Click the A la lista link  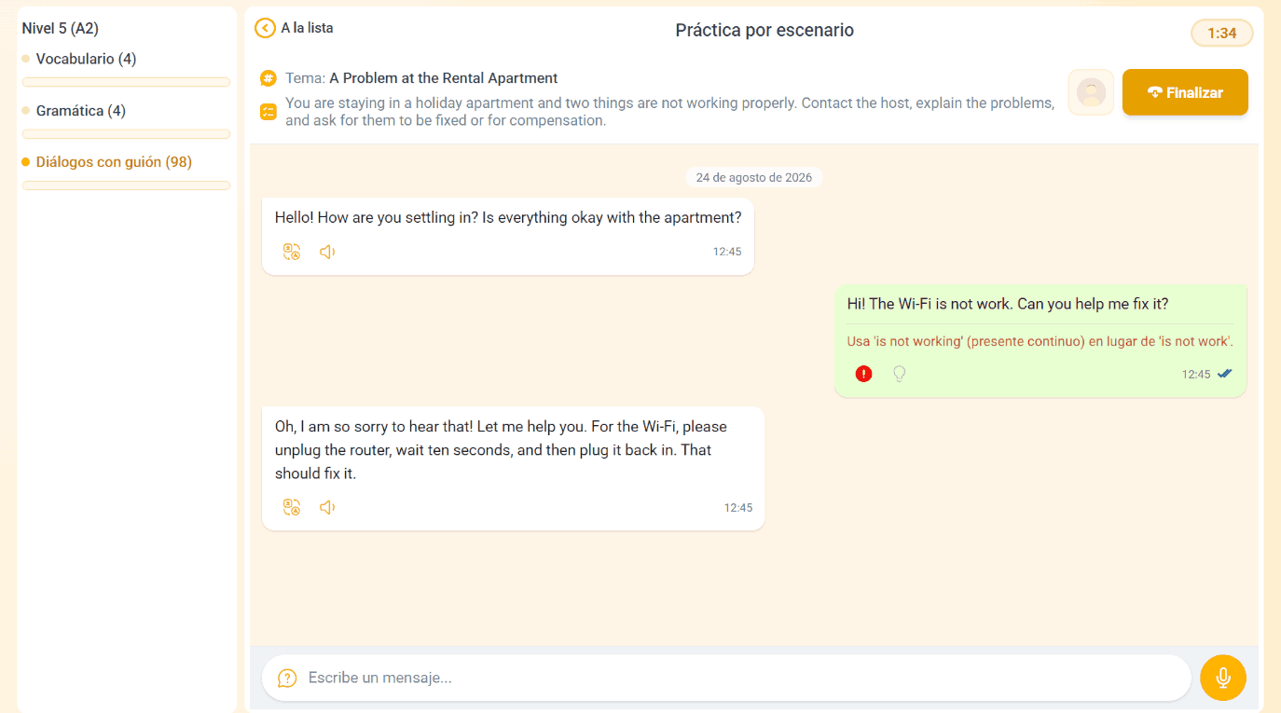click(307, 28)
